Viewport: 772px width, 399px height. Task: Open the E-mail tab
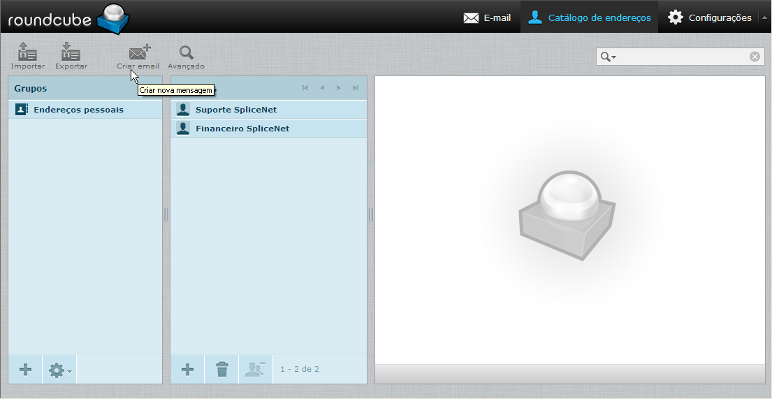487,17
